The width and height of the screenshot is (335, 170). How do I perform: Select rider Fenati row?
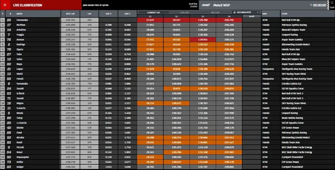[167, 79]
